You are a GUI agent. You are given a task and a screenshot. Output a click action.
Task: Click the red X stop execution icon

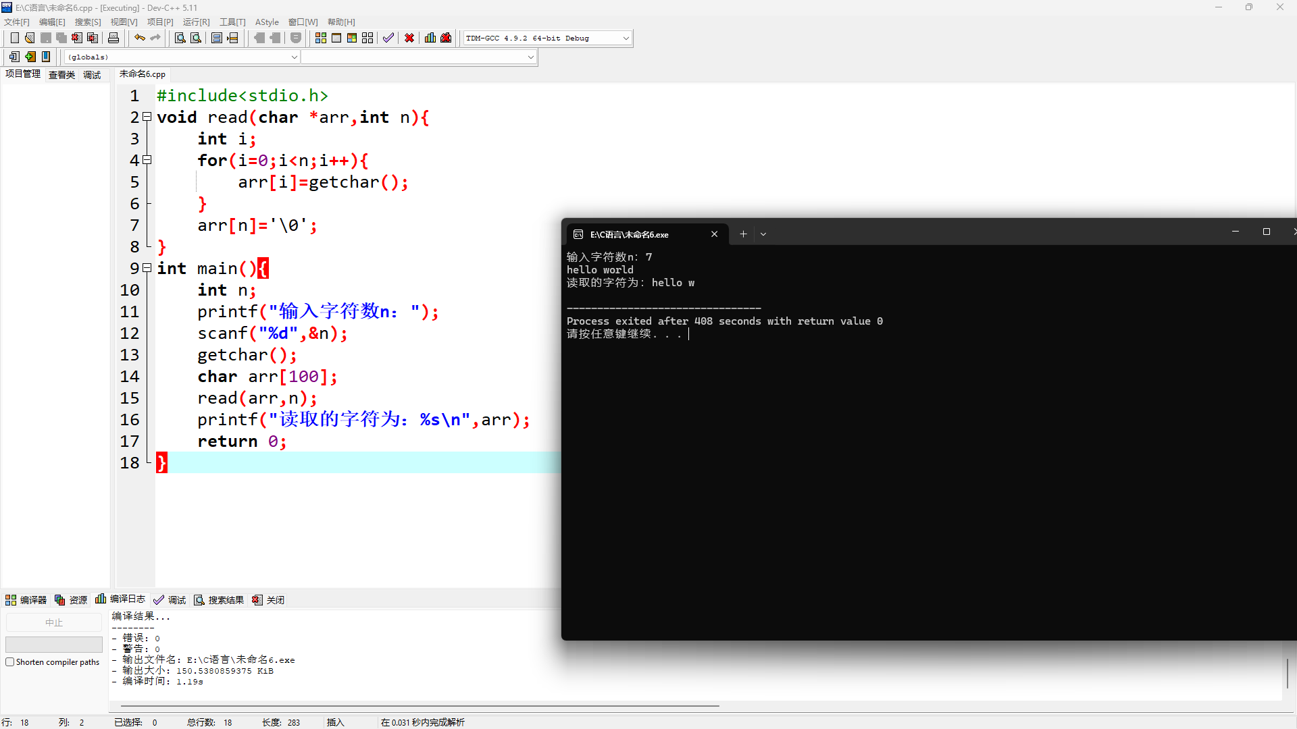click(409, 38)
